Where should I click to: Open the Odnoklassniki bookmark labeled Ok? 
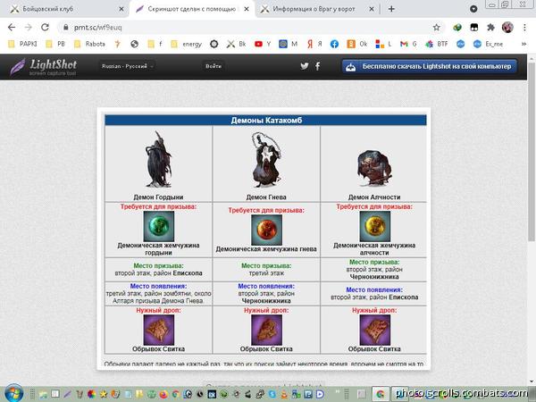tap(357, 44)
